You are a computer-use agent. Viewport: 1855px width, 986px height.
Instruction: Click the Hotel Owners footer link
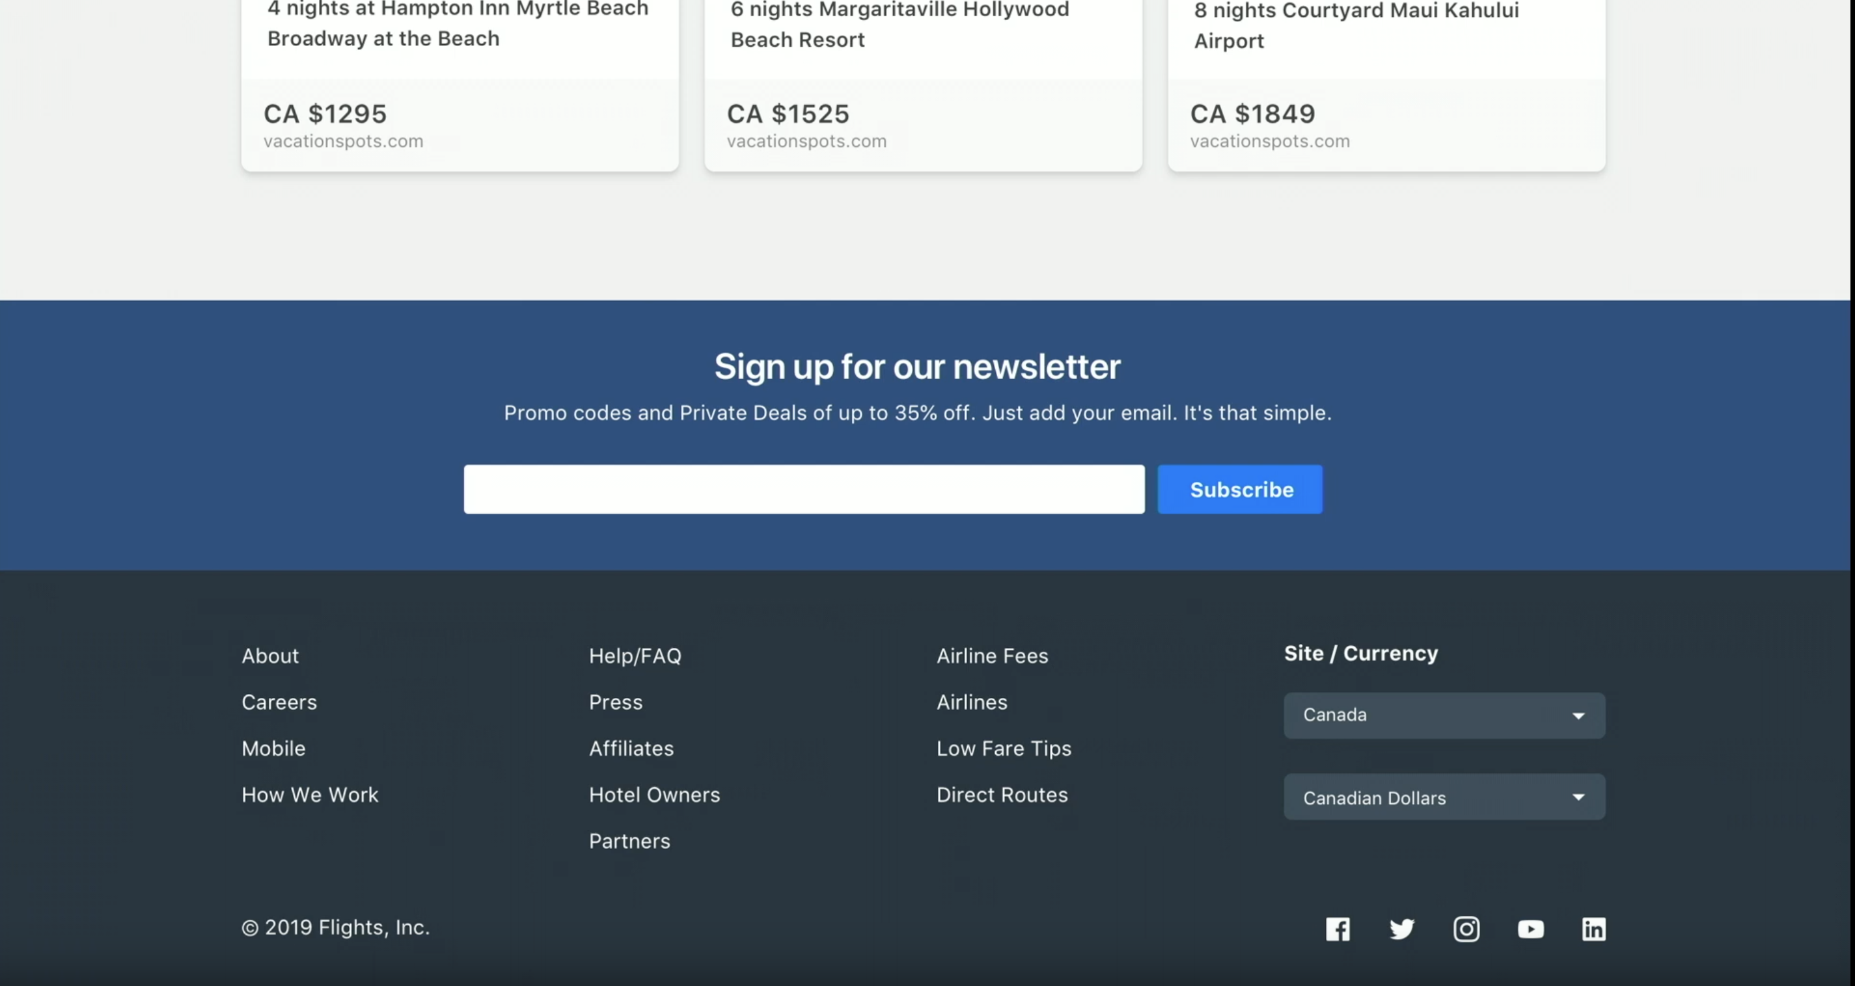(x=655, y=795)
